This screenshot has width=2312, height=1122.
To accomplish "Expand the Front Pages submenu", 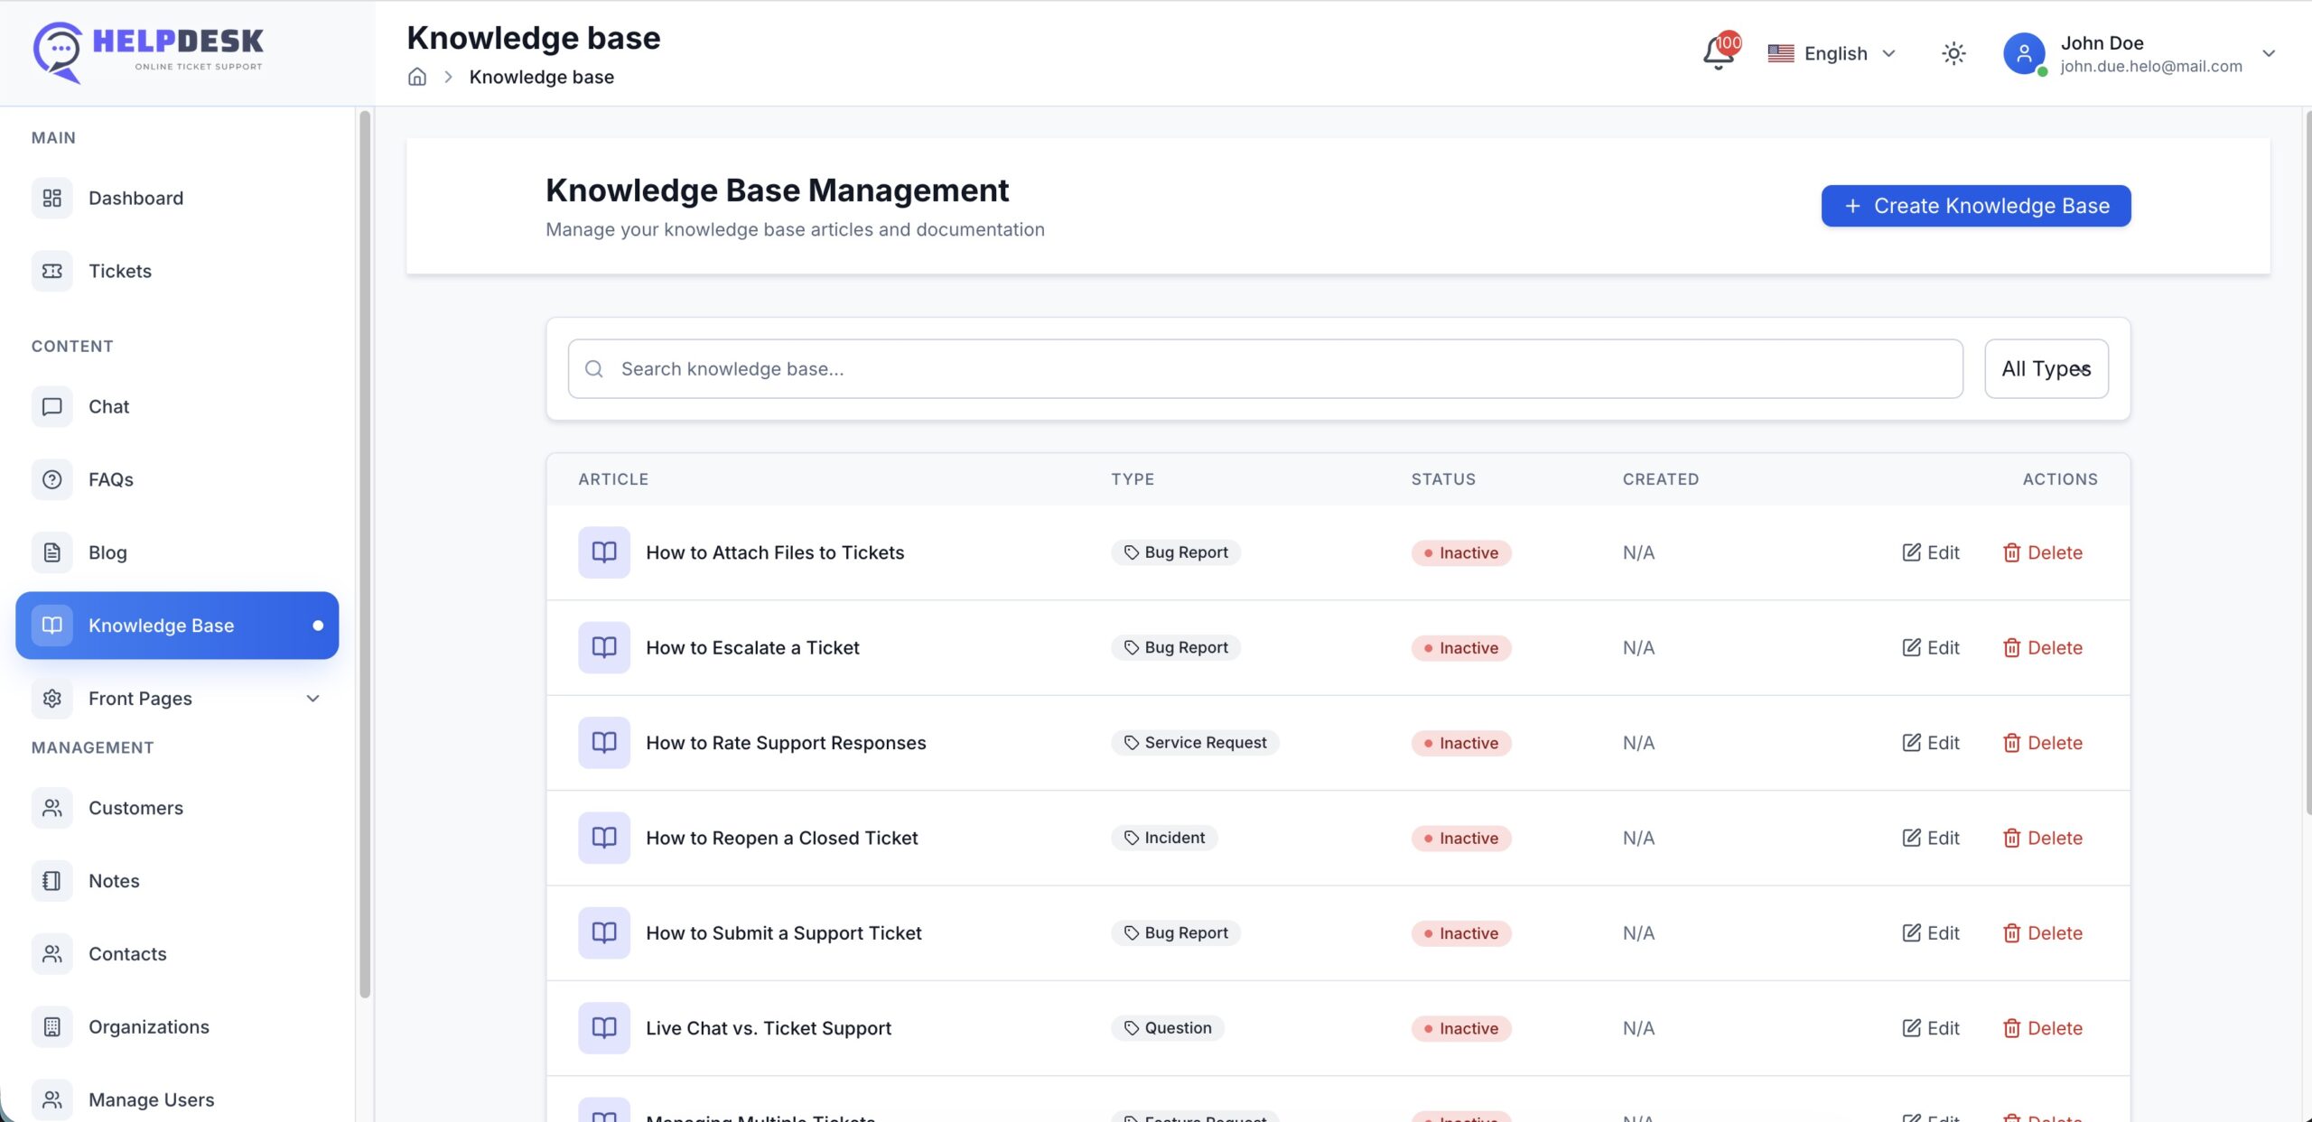I will [312, 699].
